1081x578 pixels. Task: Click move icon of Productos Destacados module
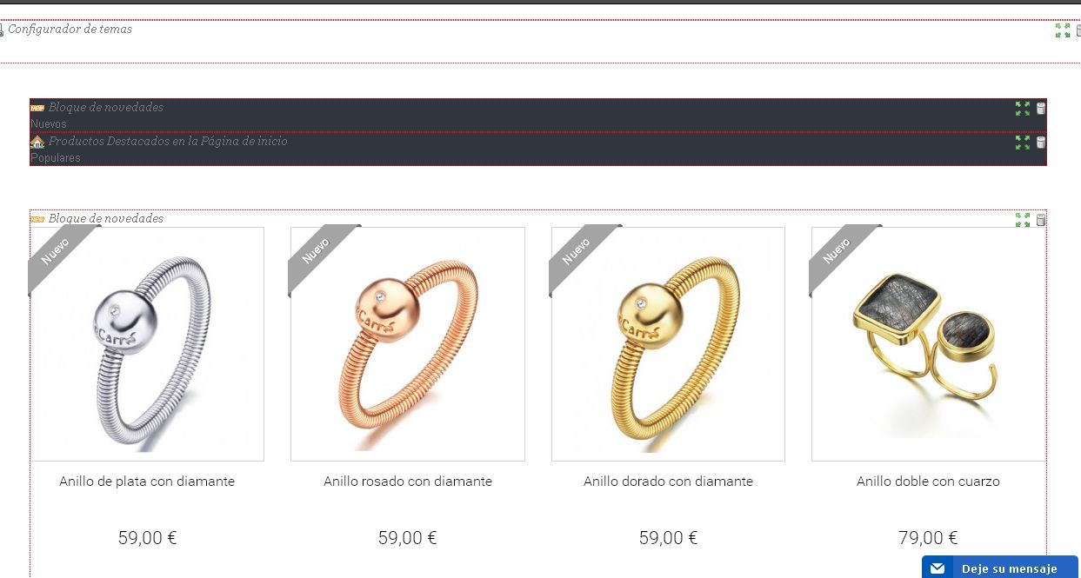coord(1023,143)
